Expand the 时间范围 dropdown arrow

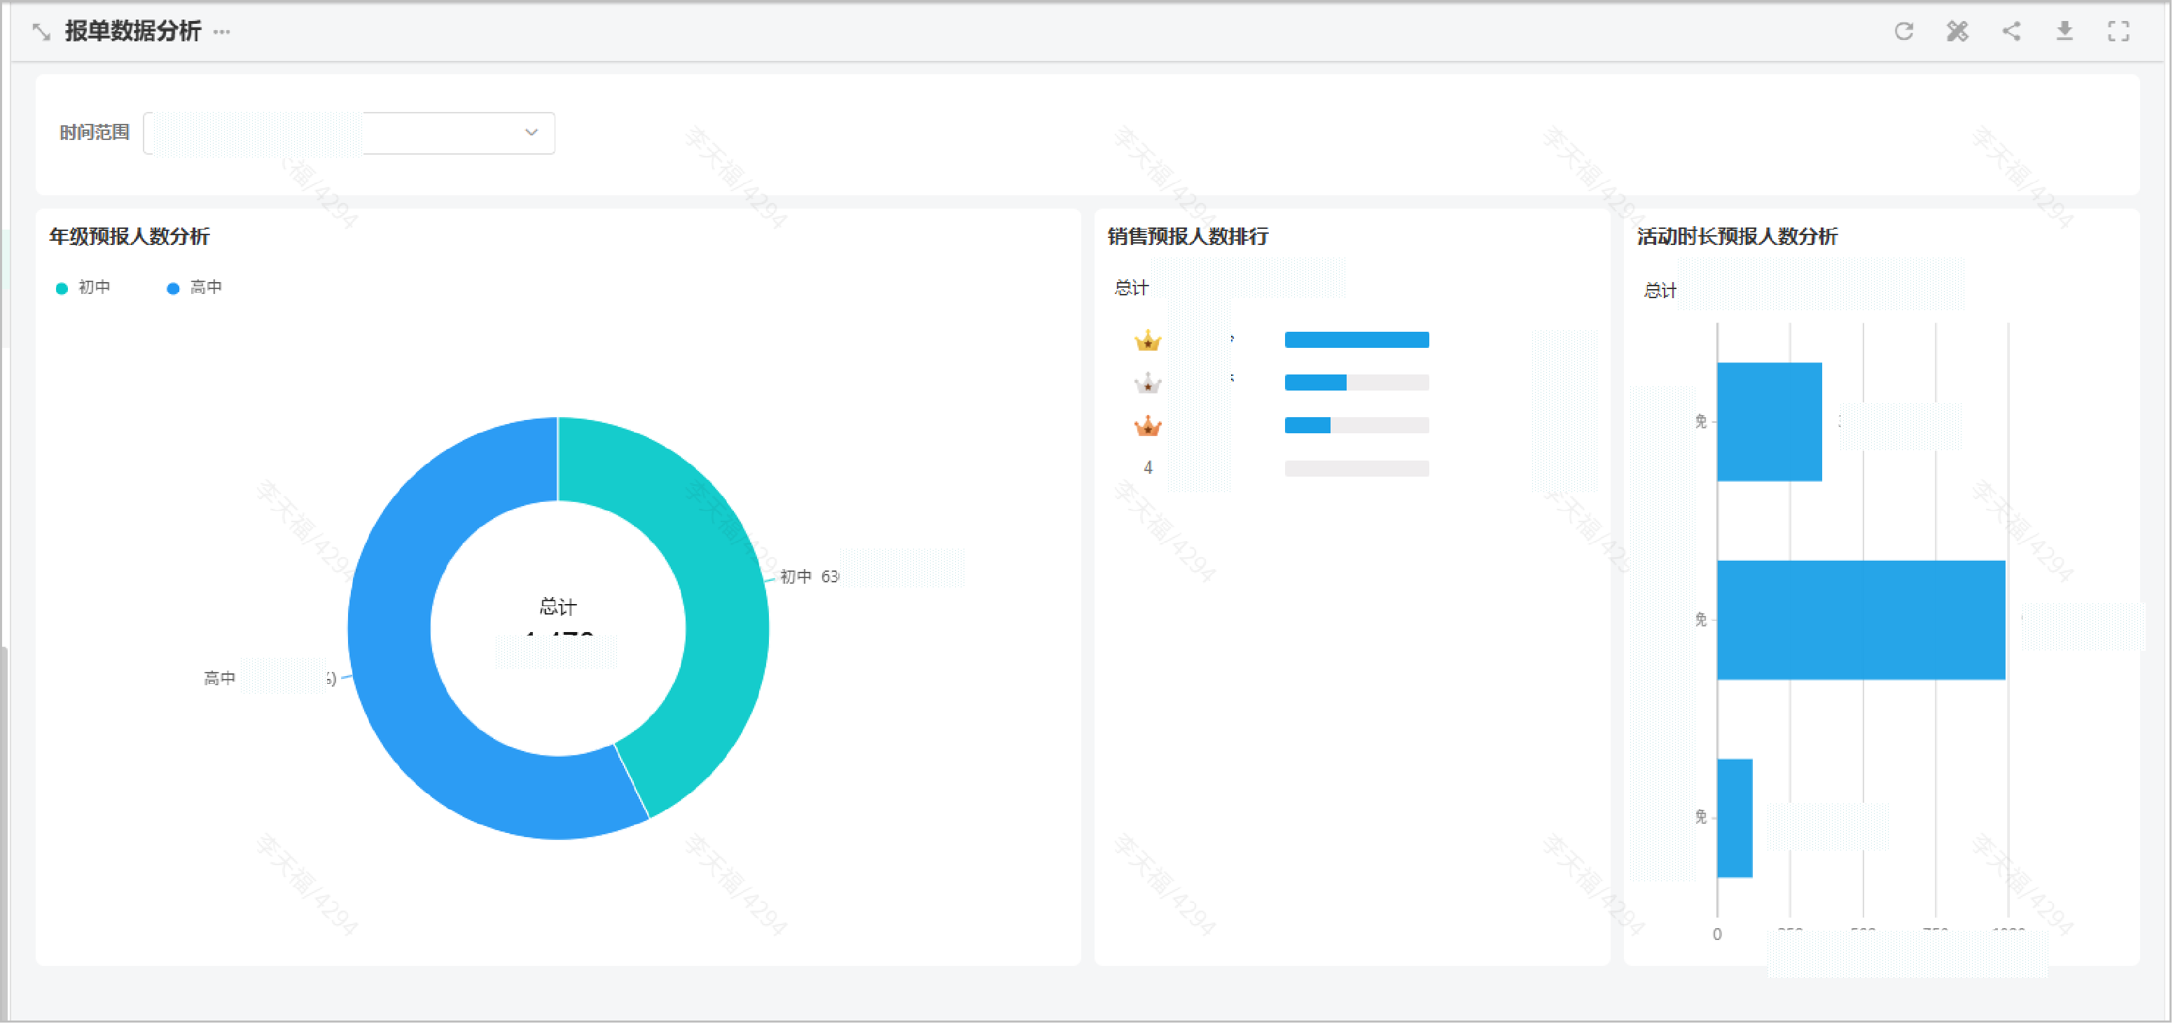[x=531, y=132]
